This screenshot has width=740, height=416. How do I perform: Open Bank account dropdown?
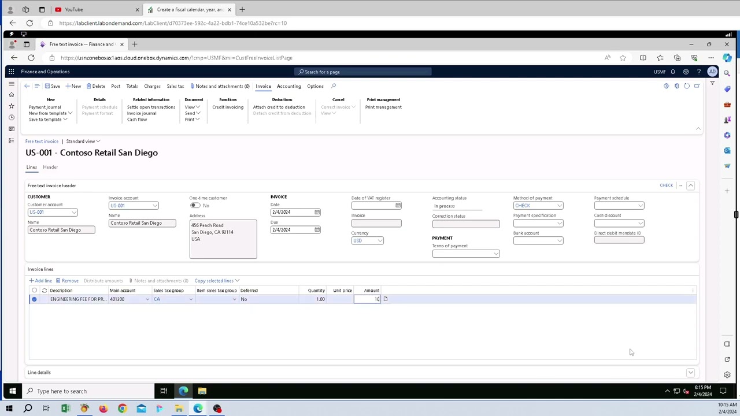[560, 241]
